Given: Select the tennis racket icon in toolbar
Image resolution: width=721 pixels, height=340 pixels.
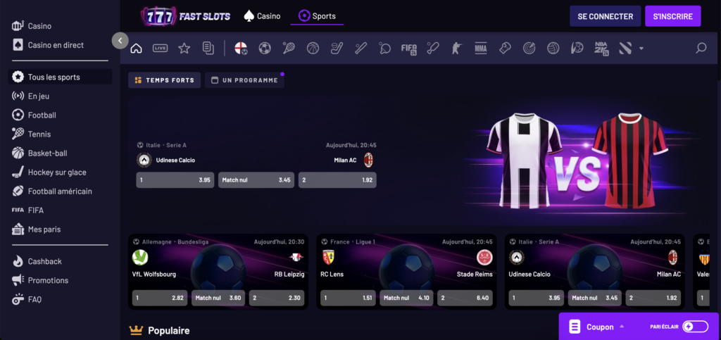Looking at the screenshot, I should point(289,48).
